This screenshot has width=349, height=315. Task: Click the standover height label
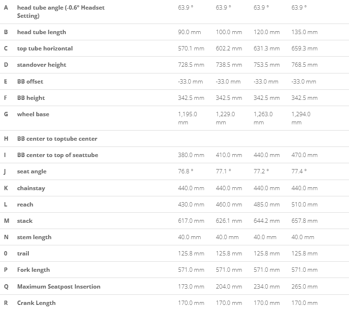pos(42,65)
